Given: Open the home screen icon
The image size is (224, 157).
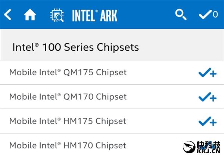Looking at the screenshot, I should (x=30, y=15).
